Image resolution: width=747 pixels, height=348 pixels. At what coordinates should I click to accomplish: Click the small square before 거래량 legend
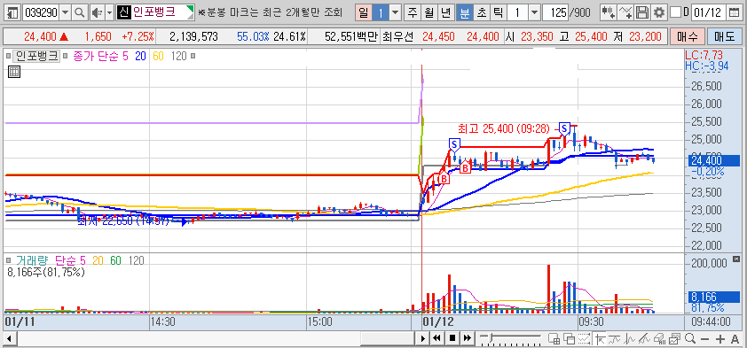(x=9, y=260)
